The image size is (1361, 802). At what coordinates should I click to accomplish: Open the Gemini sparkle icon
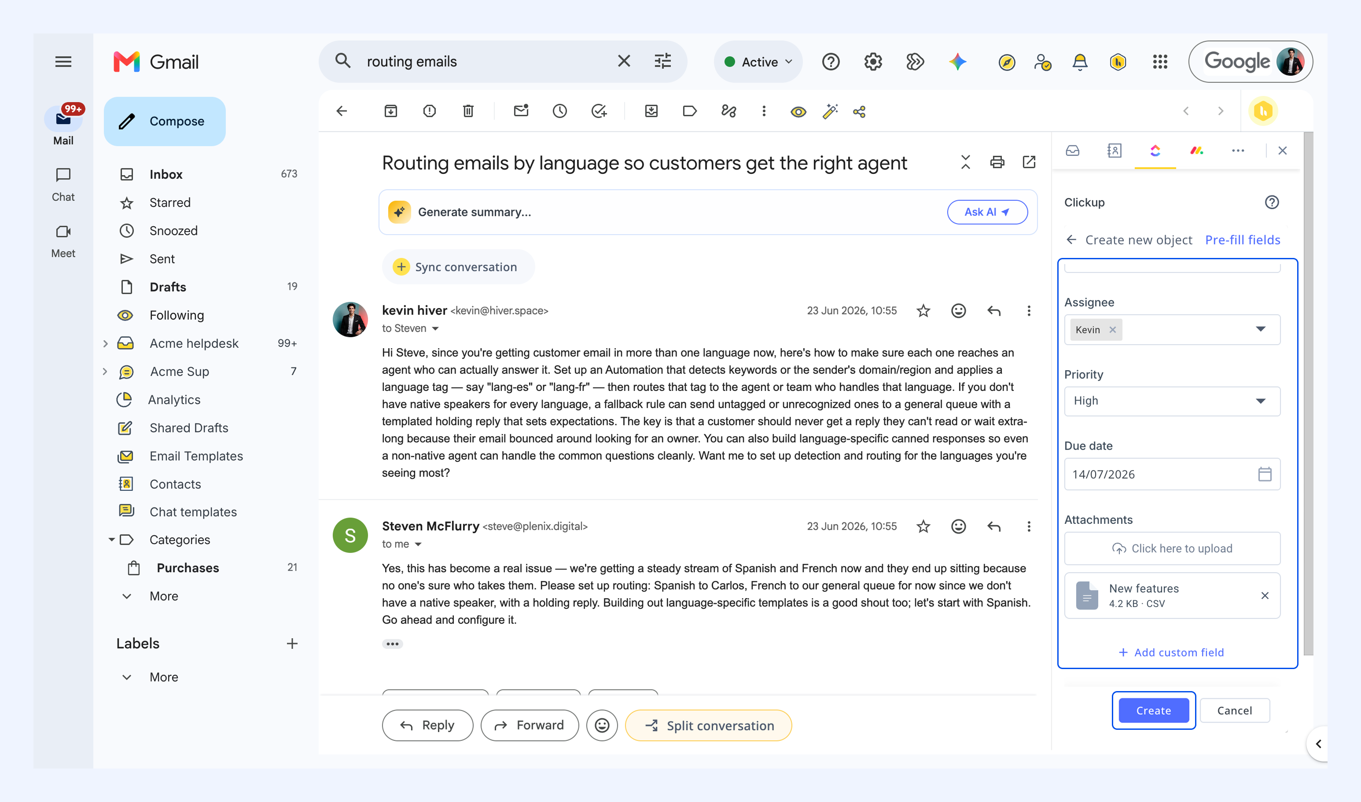957,62
